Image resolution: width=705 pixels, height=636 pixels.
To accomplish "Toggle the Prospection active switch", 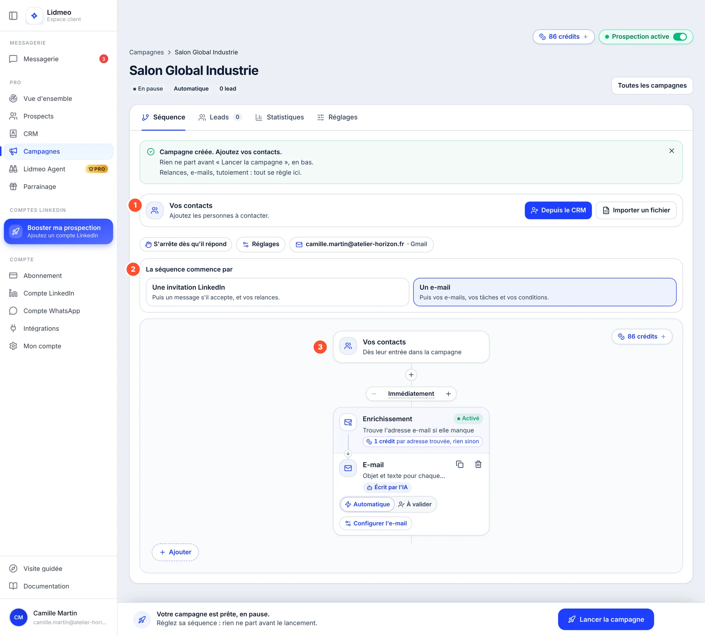I will click(680, 37).
